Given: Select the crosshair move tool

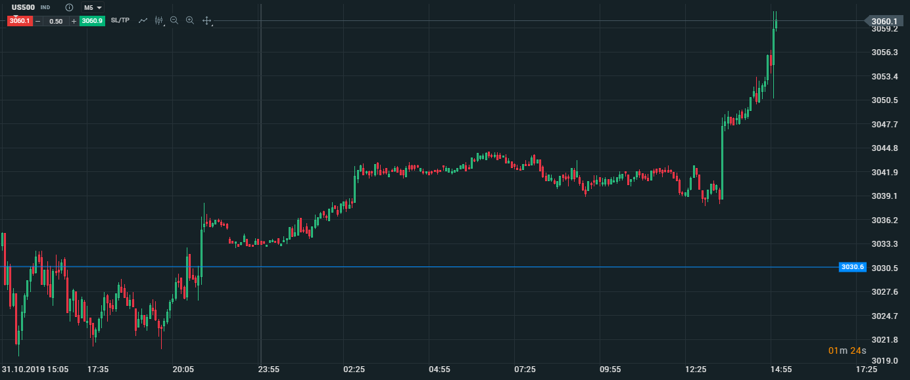Looking at the screenshot, I should coord(206,21).
